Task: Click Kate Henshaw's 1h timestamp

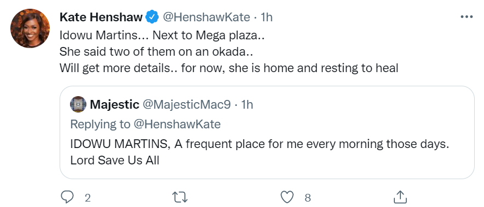Action: (x=267, y=17)
